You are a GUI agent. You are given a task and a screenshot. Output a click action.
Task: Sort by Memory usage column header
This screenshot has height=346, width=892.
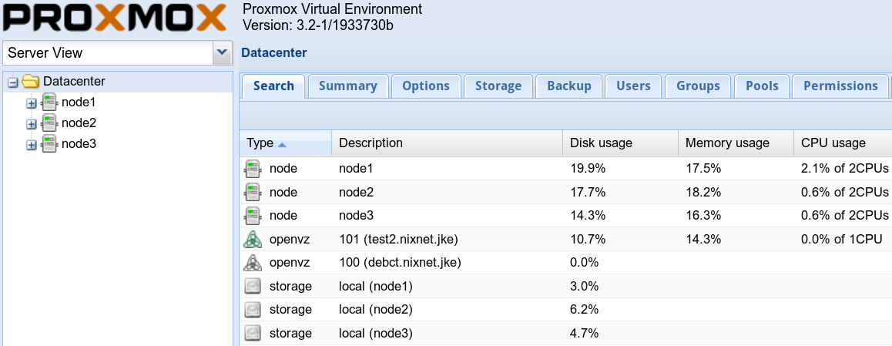[x=736, y=143]
